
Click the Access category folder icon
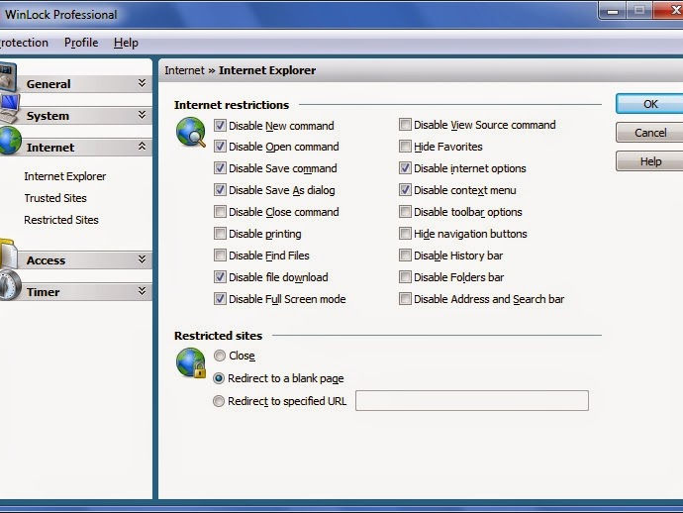click(x=9, y=254)
